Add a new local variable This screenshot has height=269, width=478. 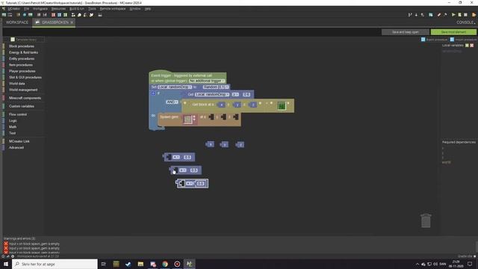(467, 46)
